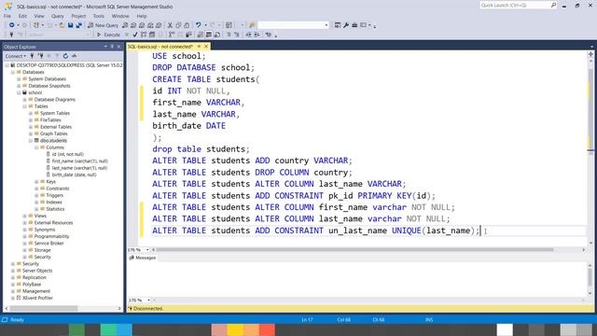This screenshot has height=336, width=597.
Task: Click the New Query button
Action: [x=104, y=25]
